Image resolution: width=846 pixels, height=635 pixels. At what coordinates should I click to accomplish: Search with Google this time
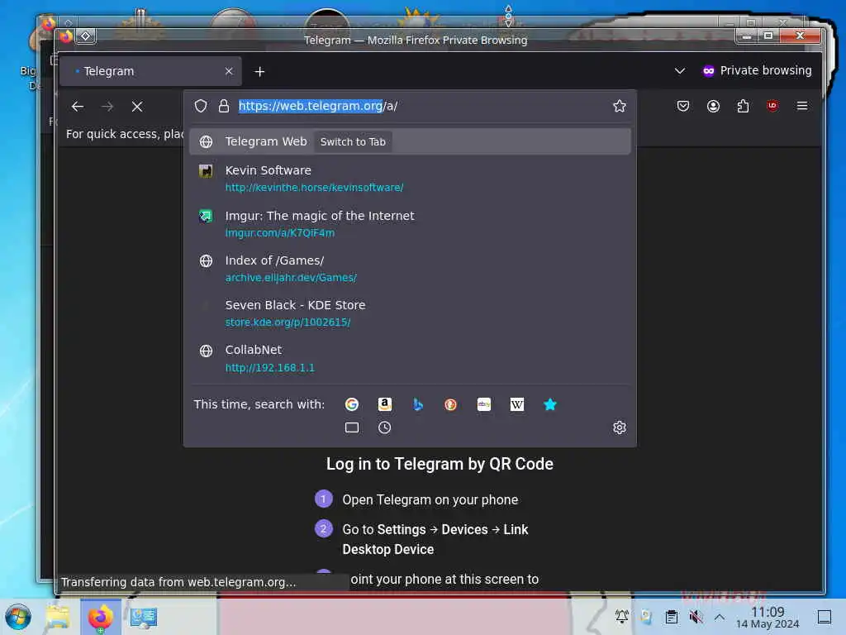352,403
